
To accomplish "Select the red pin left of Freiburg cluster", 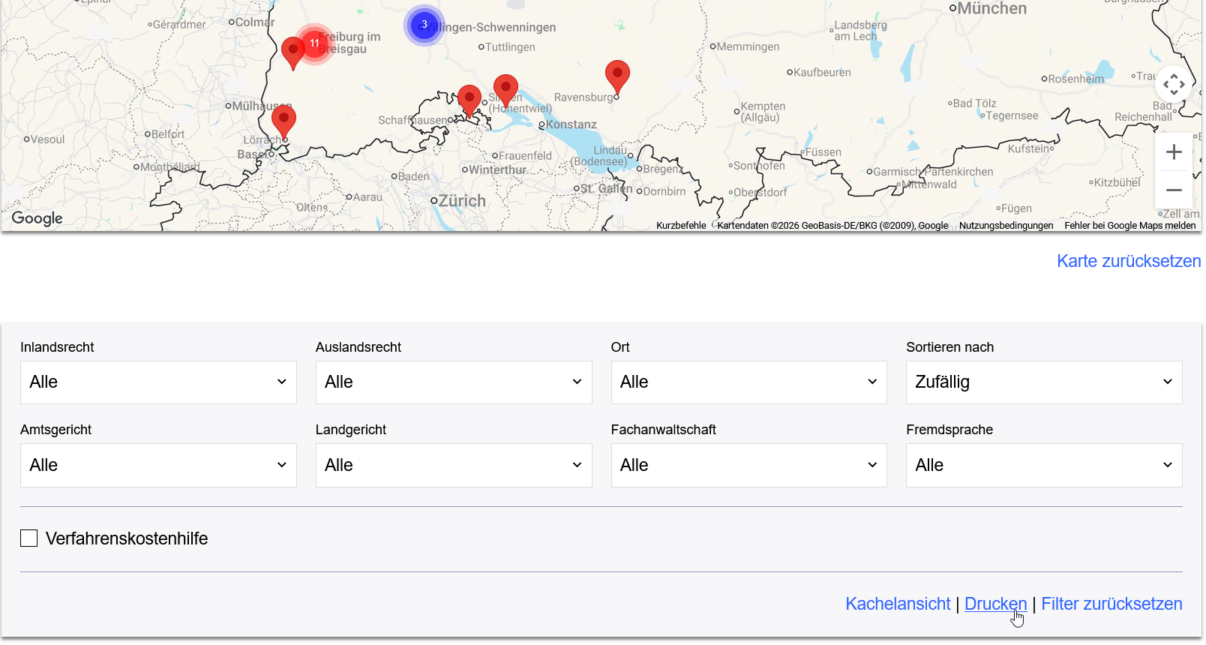I will pos(292,52).
